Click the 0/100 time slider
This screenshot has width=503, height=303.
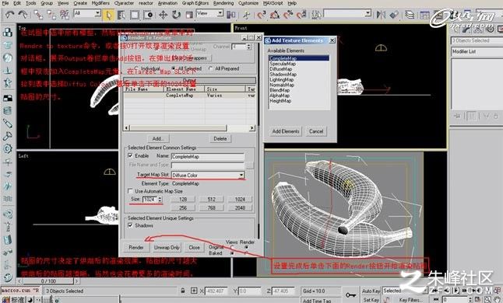(48, 281)
